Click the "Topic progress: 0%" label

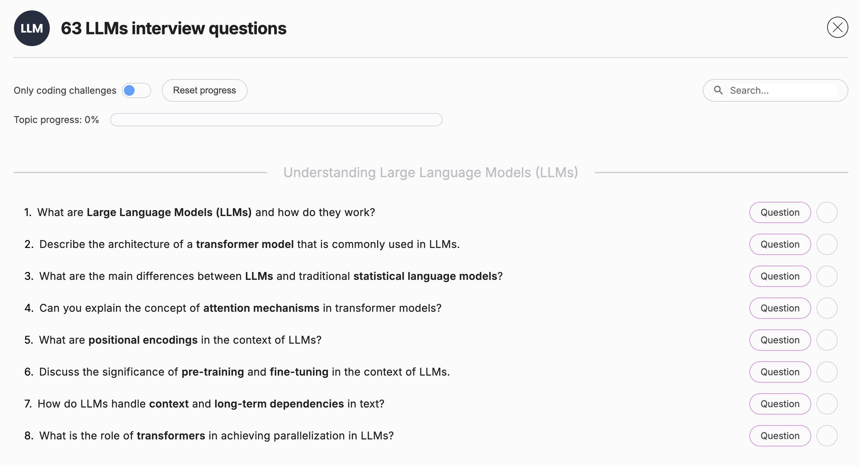pyautogui.click(x=56, y=120)
